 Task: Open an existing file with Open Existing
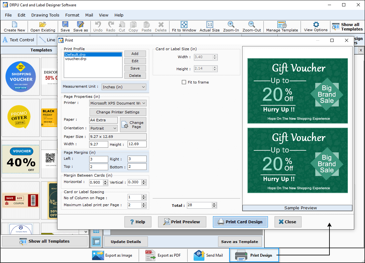tap(43, 27)
